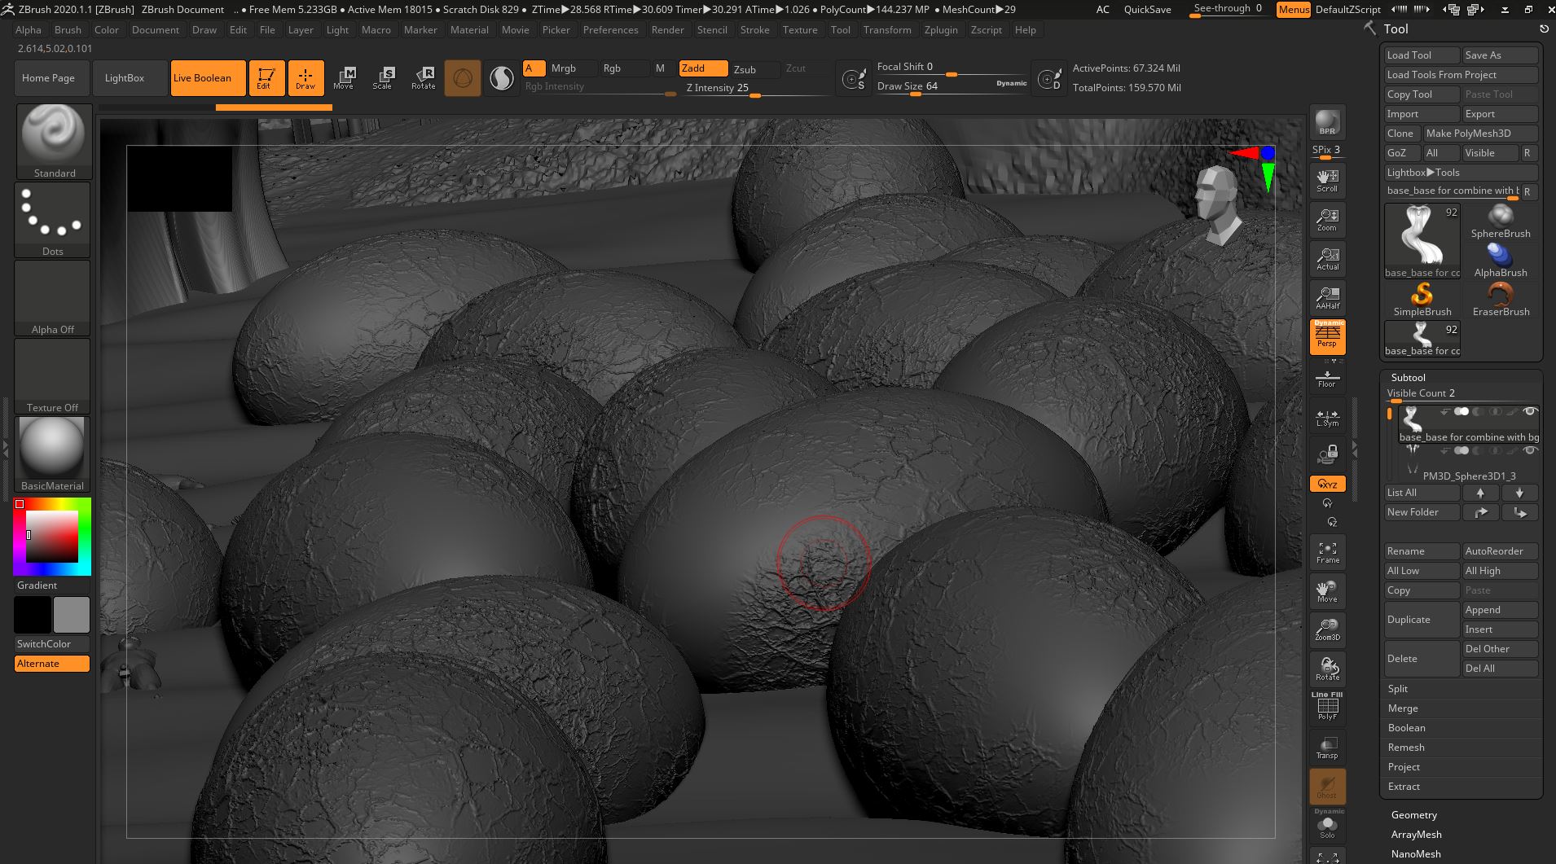Screen dimensions: 1556x864
Task: Expand the NanoMesh sub-palette
Action: pos(1416,854)
